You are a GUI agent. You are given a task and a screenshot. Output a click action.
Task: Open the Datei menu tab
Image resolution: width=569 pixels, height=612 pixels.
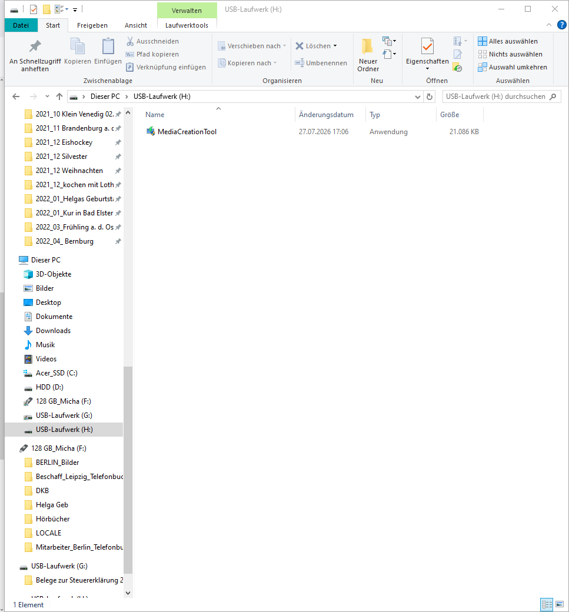(21, 25)
